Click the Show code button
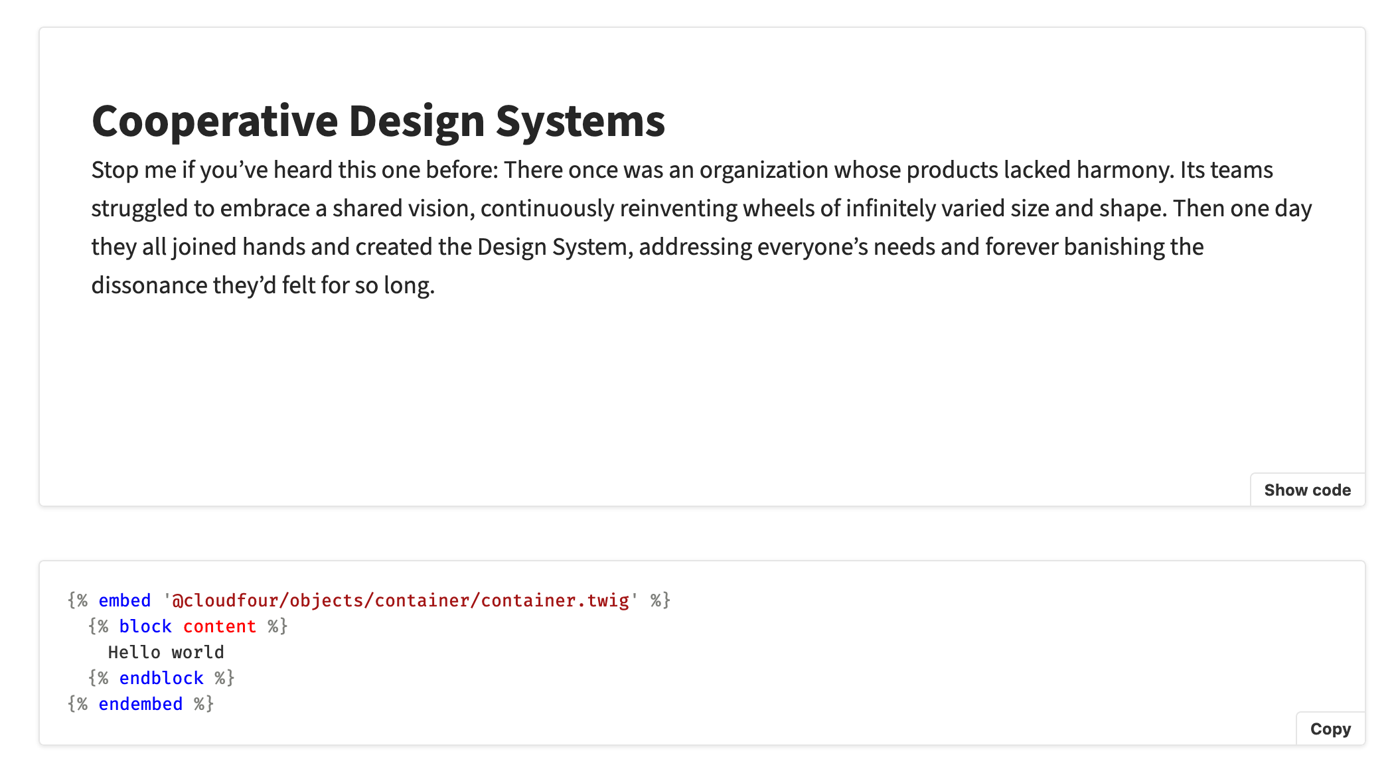Screen dimensions: 1394x771 [x=1307, y=490]
